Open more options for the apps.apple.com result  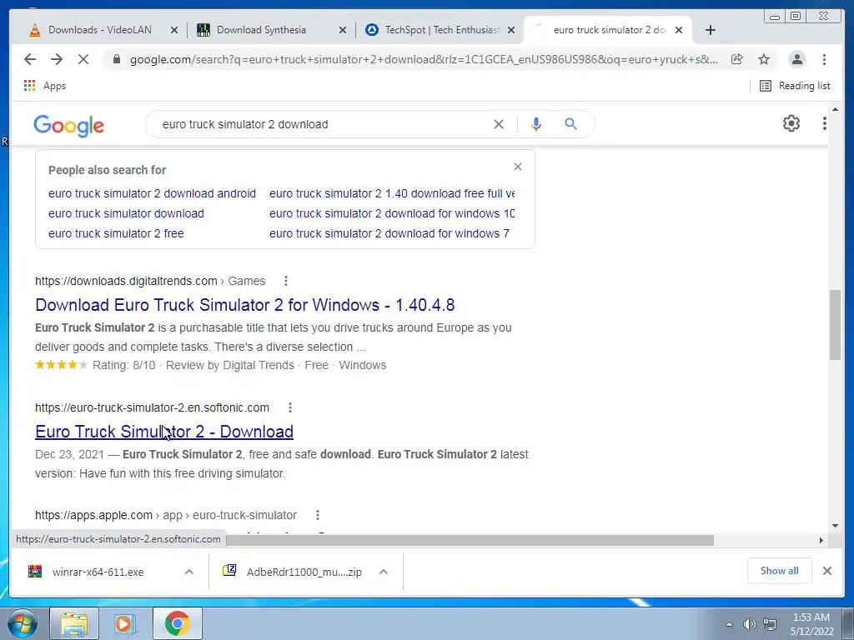pos(318,515)
